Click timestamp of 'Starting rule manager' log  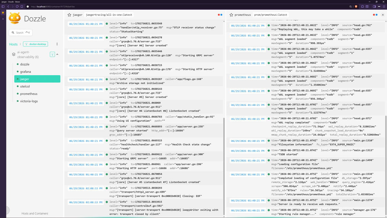coord(248,210)
